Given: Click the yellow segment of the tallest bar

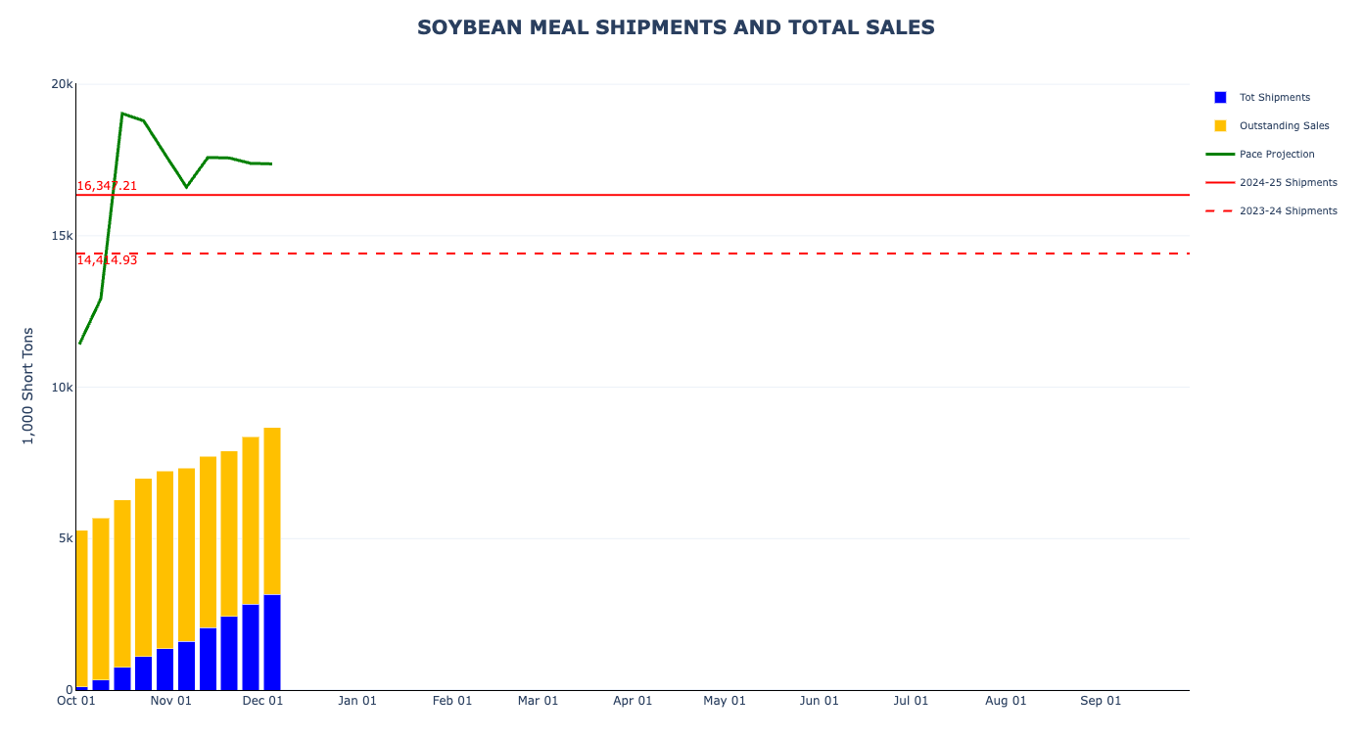Looking at the screenshot, I should (272, 509).
